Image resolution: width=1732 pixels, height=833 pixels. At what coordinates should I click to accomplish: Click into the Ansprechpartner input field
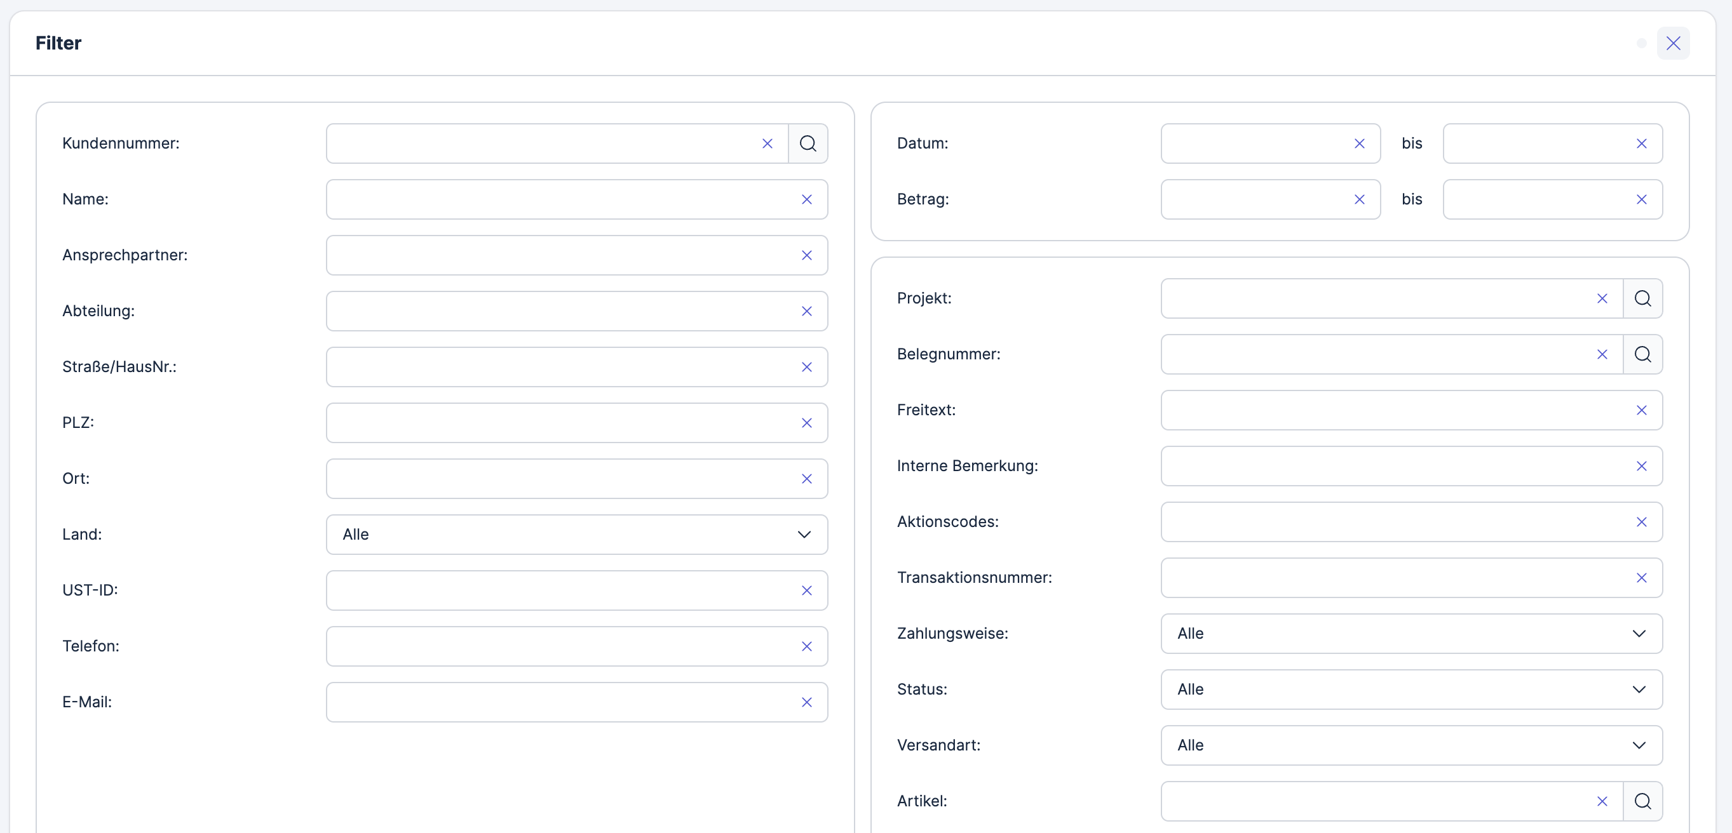point(558,255)
